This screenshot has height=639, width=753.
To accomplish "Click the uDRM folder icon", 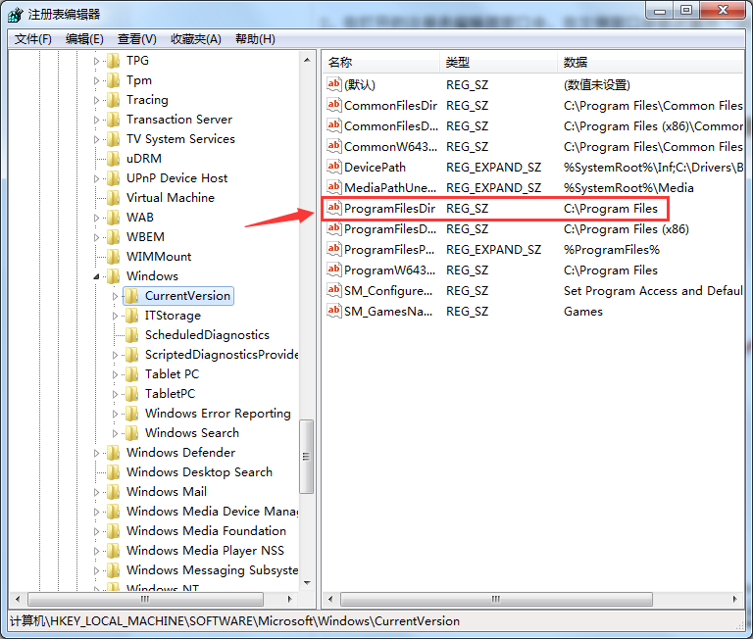I will (113, 159).
